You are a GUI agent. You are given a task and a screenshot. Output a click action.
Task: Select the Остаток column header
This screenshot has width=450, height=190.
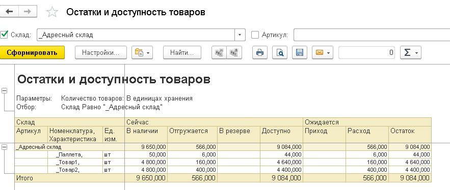(x=410, y=135)
